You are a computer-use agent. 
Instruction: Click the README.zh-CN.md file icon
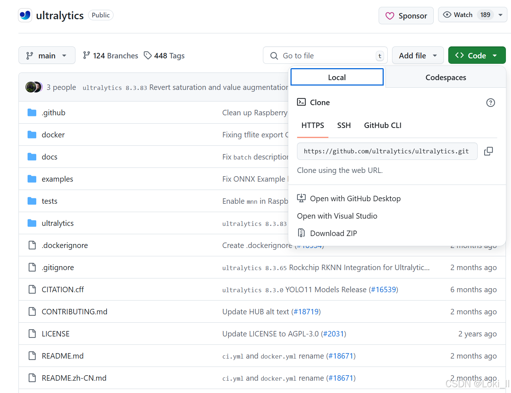click(x=32, y=378)
